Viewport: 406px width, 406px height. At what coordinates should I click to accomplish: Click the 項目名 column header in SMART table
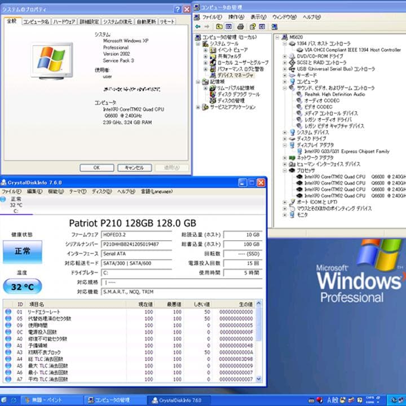(77, 304)
